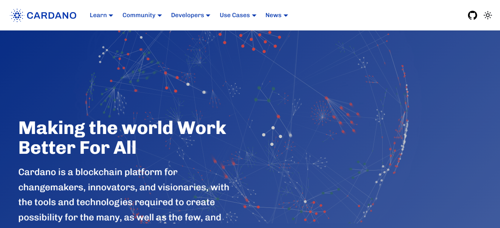Click the CARDANO wordmark to go home
Screen dimensions: 500x228
(x=52, y=15)
